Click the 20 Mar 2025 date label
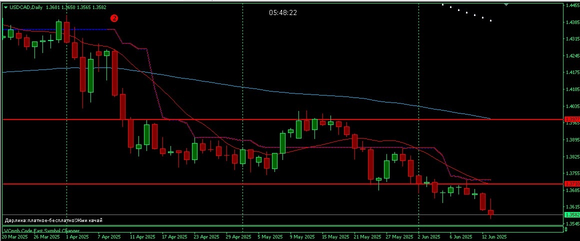Image resolution: width=580 pixels, height=241 pixels. (15, 236)
